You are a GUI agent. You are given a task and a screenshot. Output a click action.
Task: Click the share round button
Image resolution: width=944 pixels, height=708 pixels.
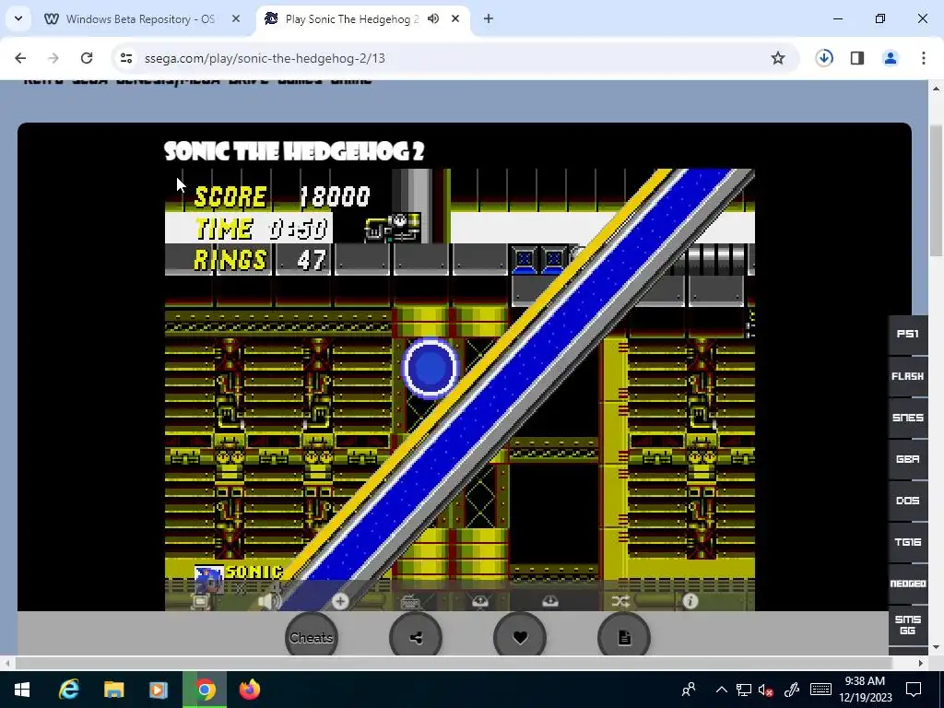click(x=416, y=638)
